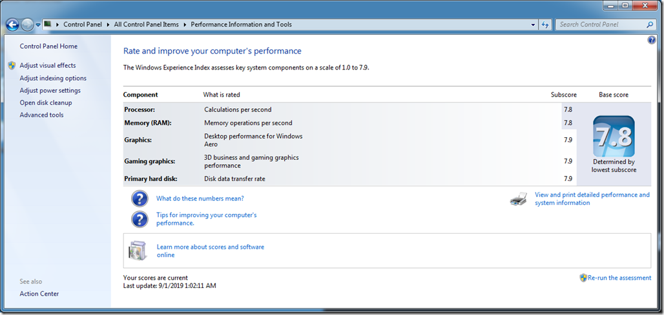
Task: View and print detailed performance information
Action: coord(592,199)
